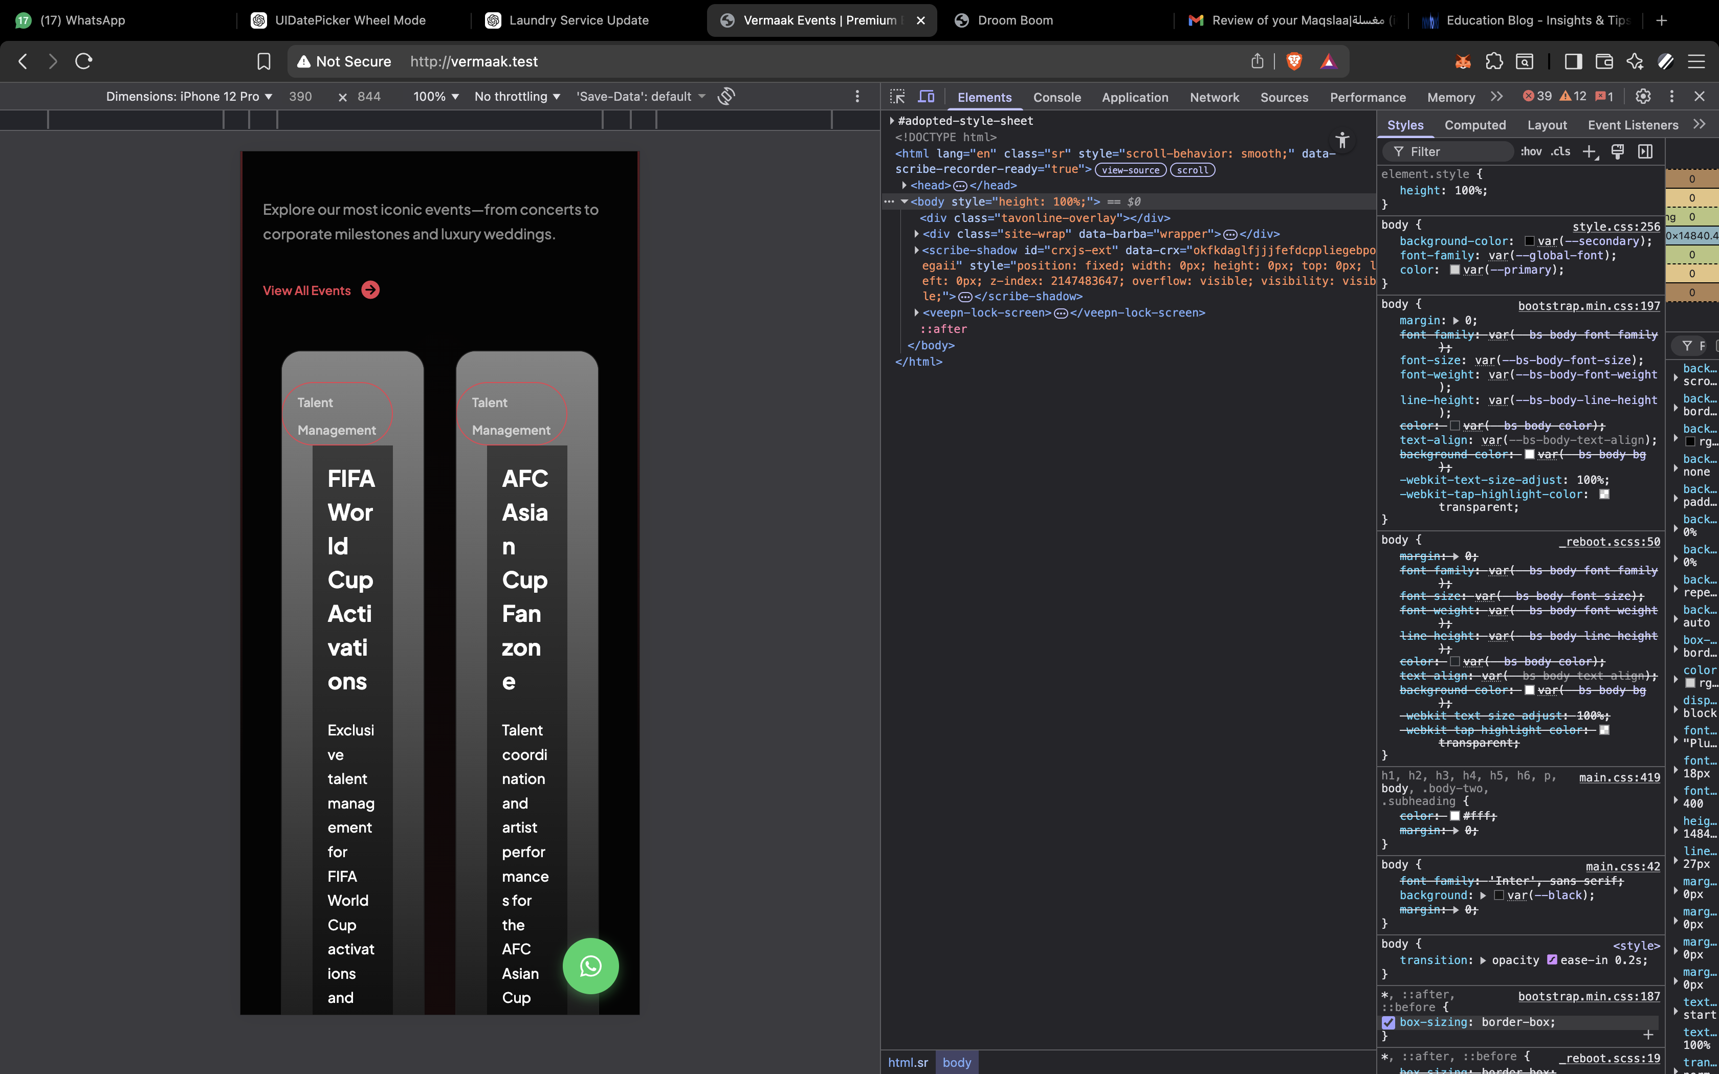The image size is (1719, 1074).
Task: Open the No throttling dropdown
Action: click(517, 96)
